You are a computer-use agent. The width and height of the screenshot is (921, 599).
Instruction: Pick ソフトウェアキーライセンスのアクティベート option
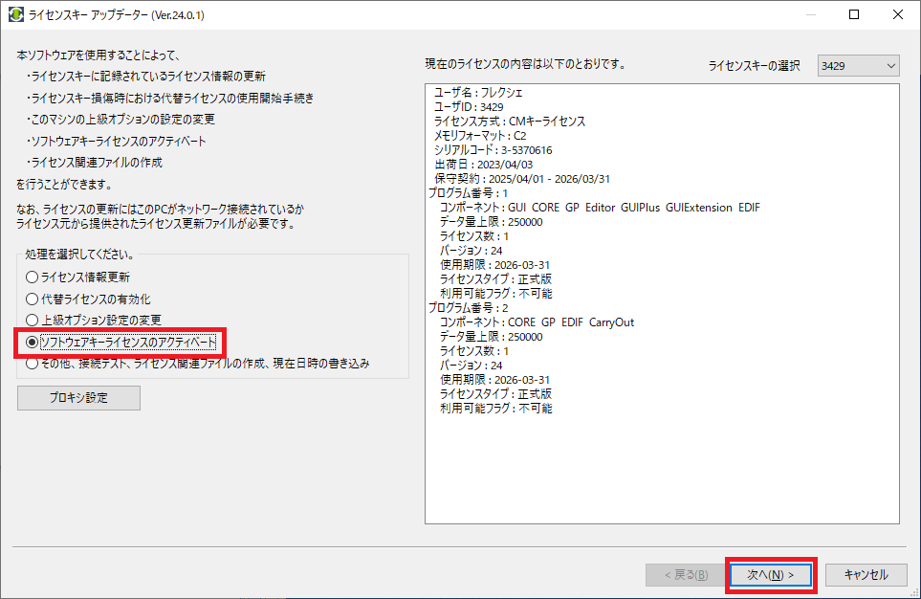click(x=33, y=342)
